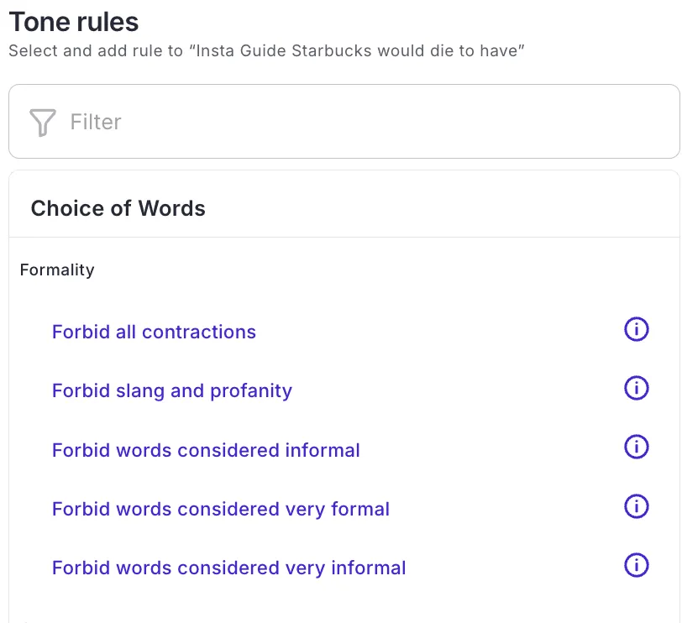Click the word Starbucks in the subtitle
This screenshot has width=682, height=623.
[332, 51]
